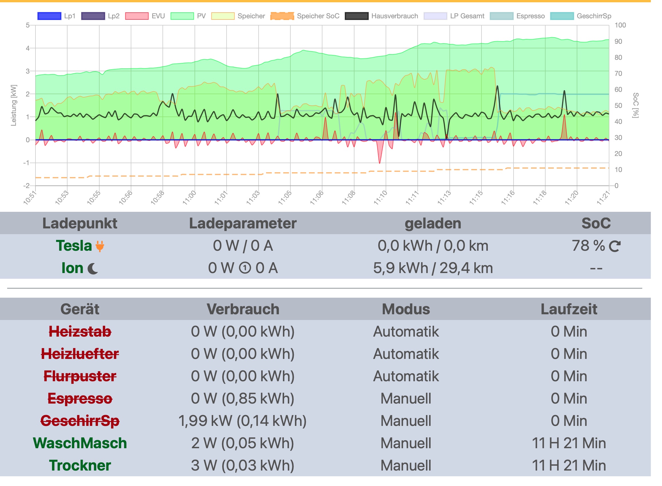Switch Heizstab mode from Automatik

406,331
